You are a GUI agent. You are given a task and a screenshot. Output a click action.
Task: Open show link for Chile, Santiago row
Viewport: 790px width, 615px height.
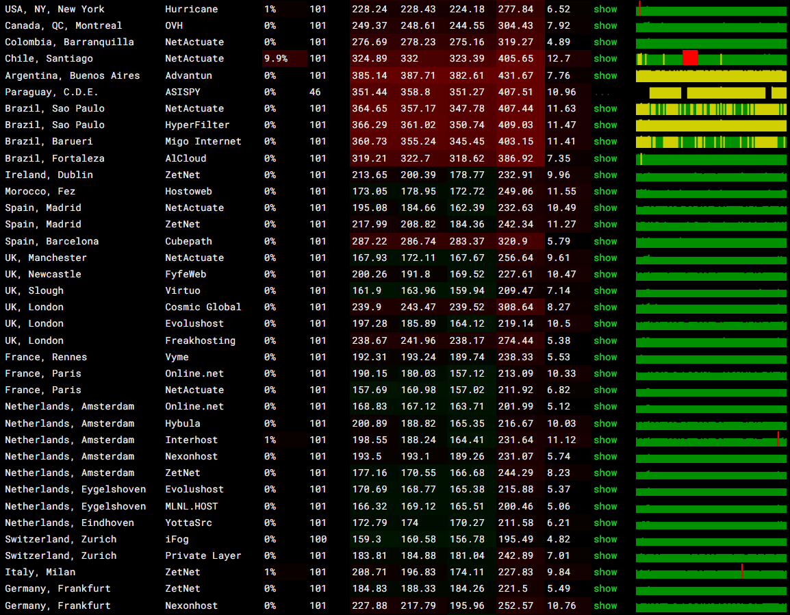click(x=605, y=58)
